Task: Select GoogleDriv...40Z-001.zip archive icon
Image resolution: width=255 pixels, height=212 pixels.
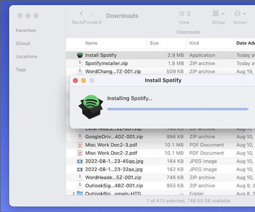Action: coord(80,137)
